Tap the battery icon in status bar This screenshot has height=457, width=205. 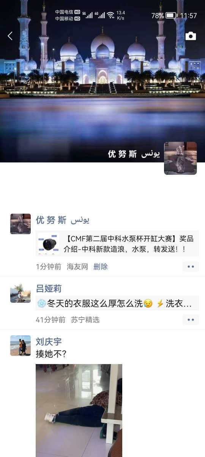(171, 16)
